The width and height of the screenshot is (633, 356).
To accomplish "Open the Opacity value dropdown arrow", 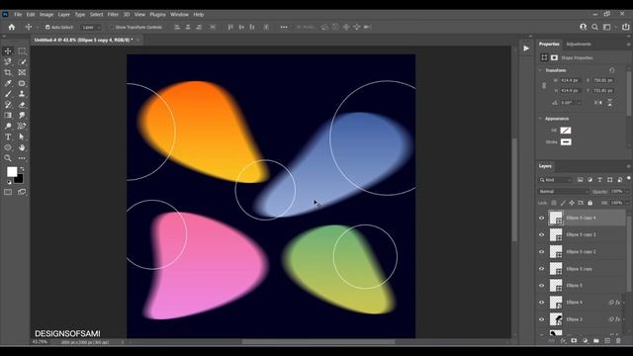I will (627, 191).
